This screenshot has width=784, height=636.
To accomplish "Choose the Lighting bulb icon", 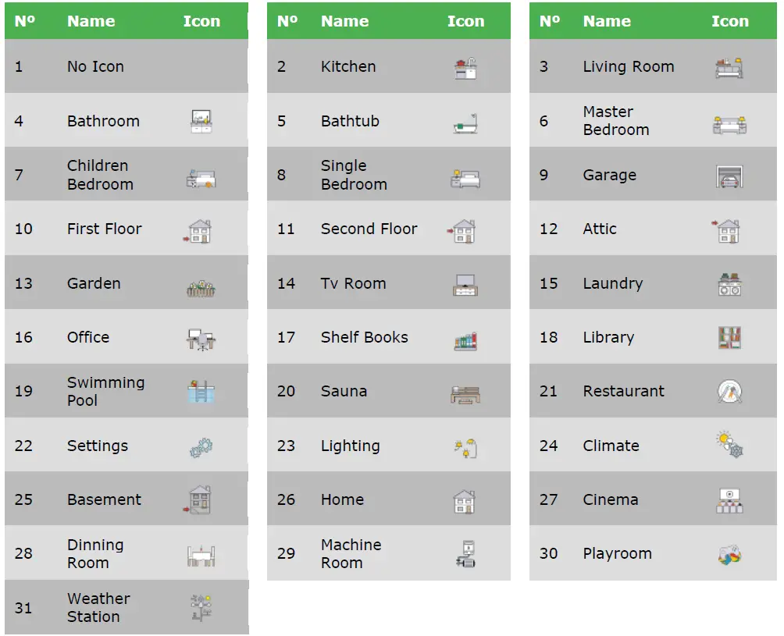I will point(465,447).
